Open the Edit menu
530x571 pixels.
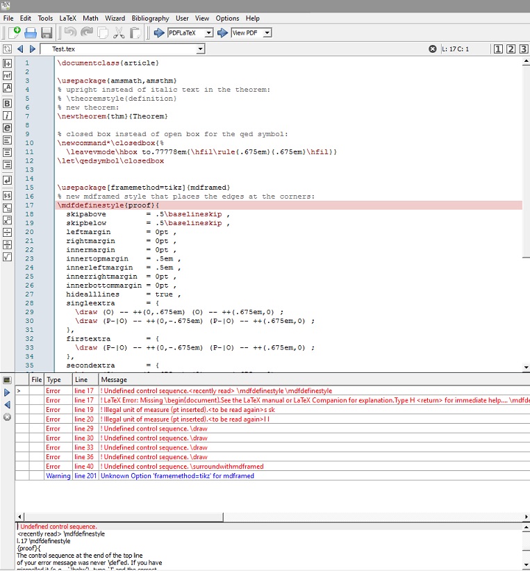click(x=26, y=18)
